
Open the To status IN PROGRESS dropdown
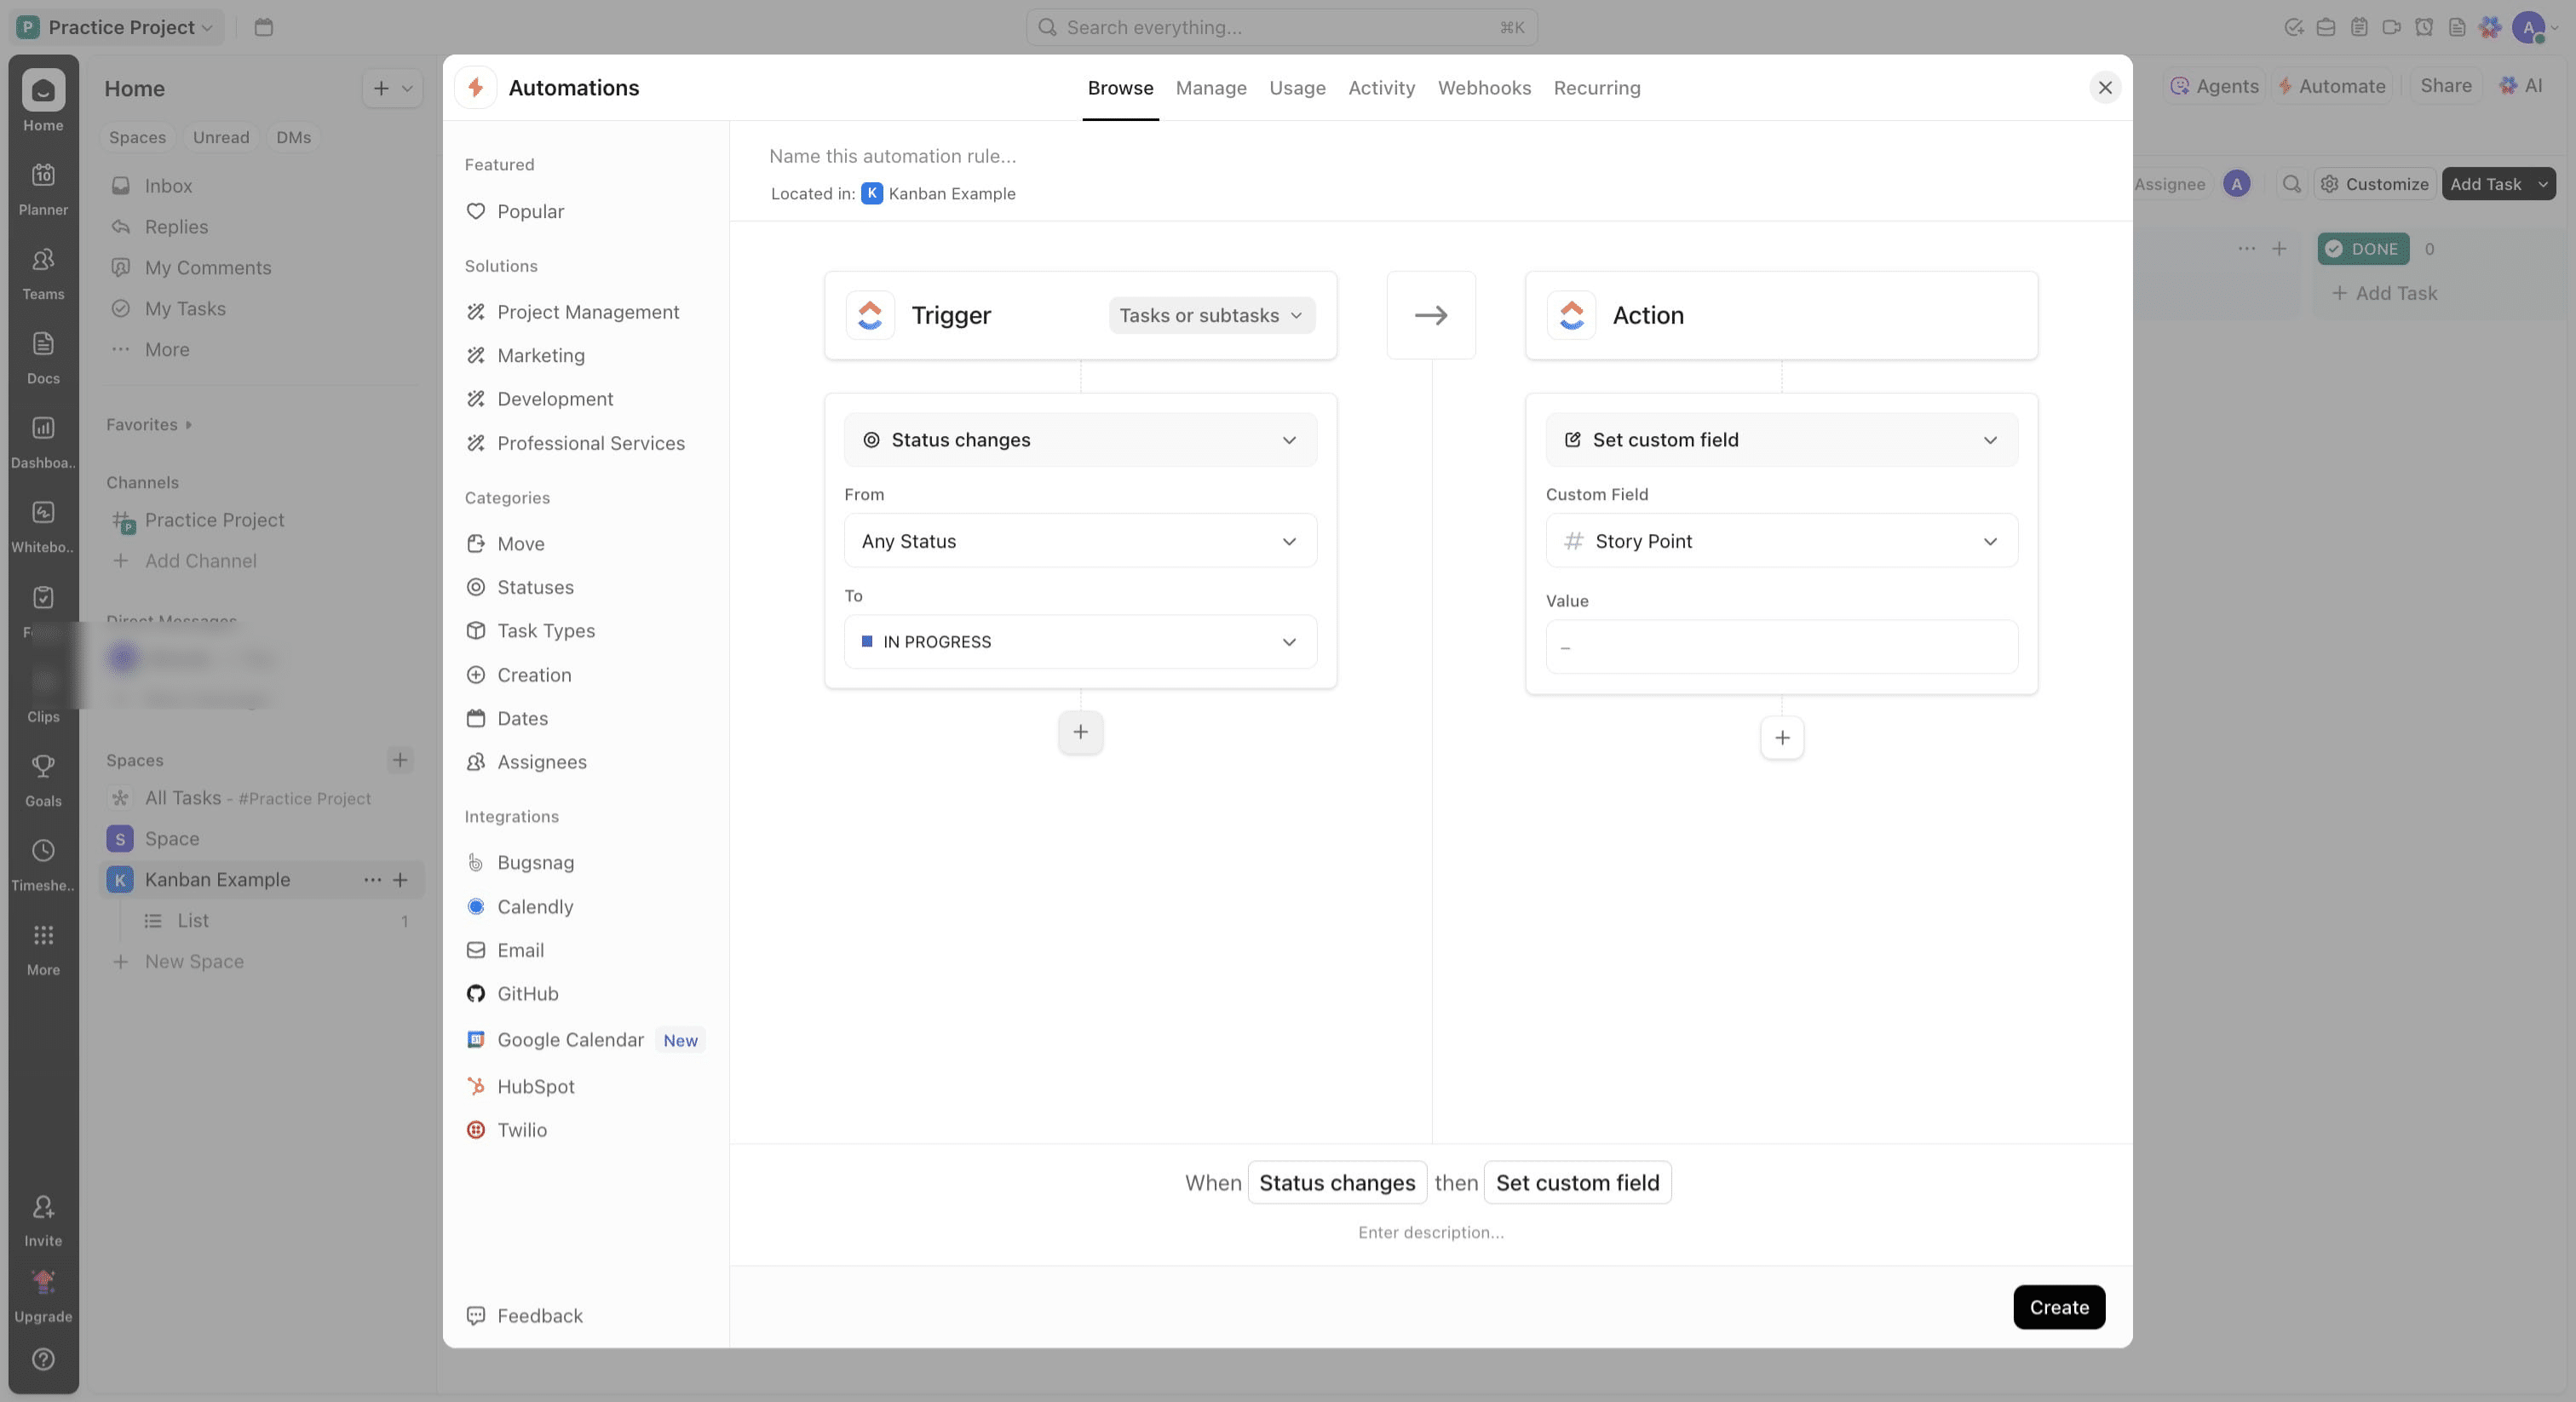(1080, 642)
